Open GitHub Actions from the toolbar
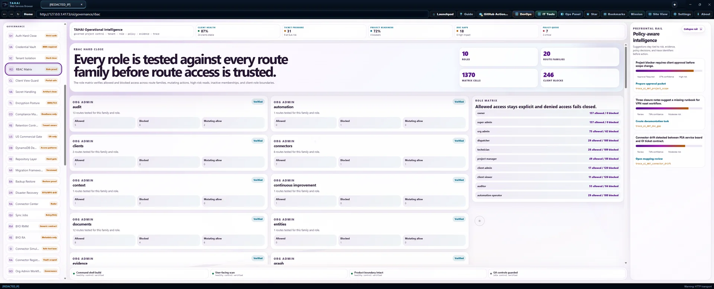Viewport: 714px width, 289px height. pos(493,14)
